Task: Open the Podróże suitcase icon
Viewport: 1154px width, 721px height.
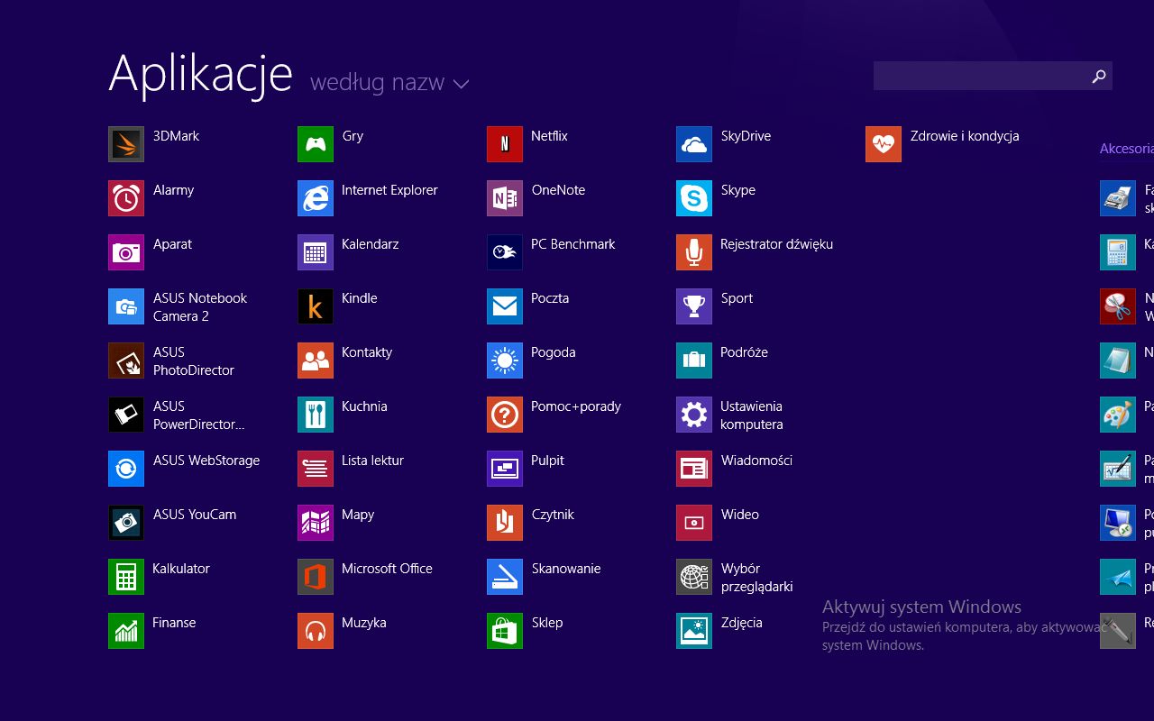Action: [694, 360]
